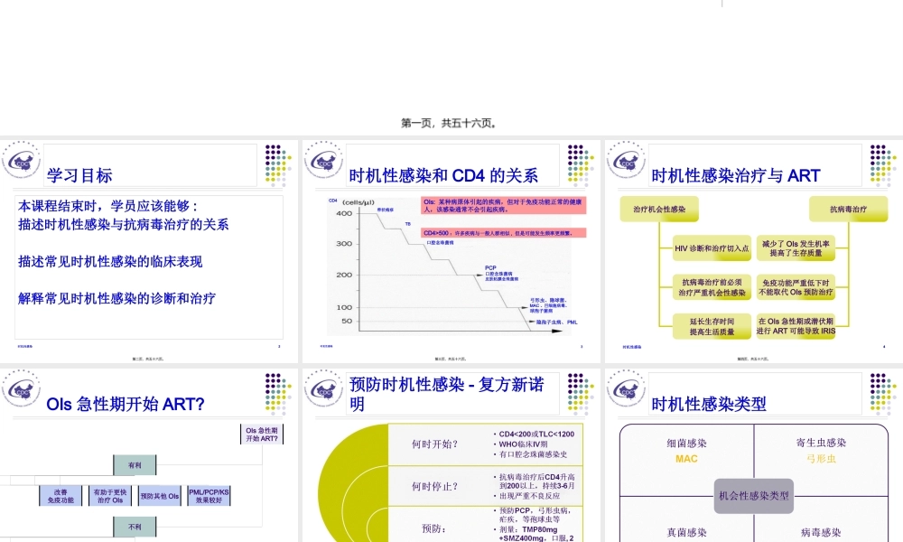Select the objective 描述时机性感染与抗病毒治疗的关系
The image size is (903, 542).
coord(123,224)
